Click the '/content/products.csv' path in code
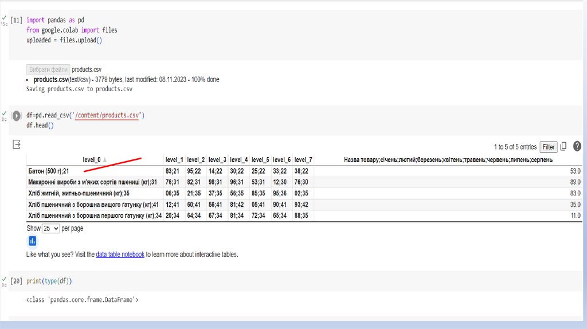587x329 pixels. click(x=107, y=115)
